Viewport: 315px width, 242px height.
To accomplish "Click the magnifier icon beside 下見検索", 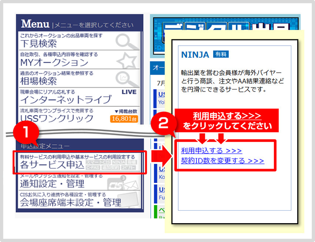I will click(x=127, y=42).
